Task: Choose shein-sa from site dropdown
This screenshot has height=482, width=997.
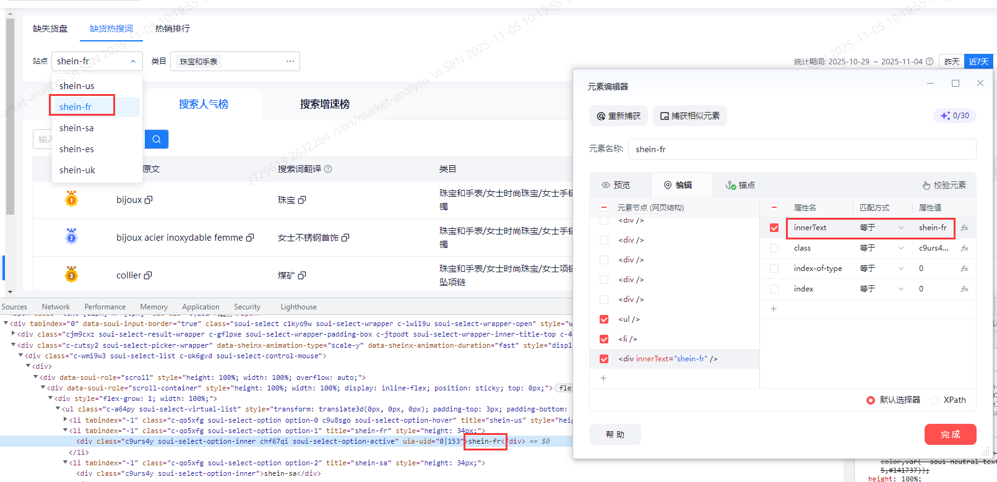Action: coord(96,128)
